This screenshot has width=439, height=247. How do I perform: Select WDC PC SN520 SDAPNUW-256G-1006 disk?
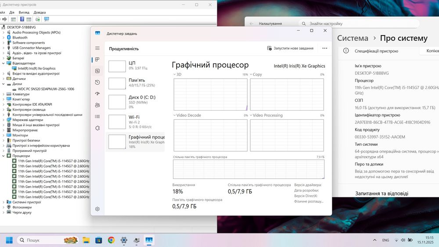[x=46, y=89]
